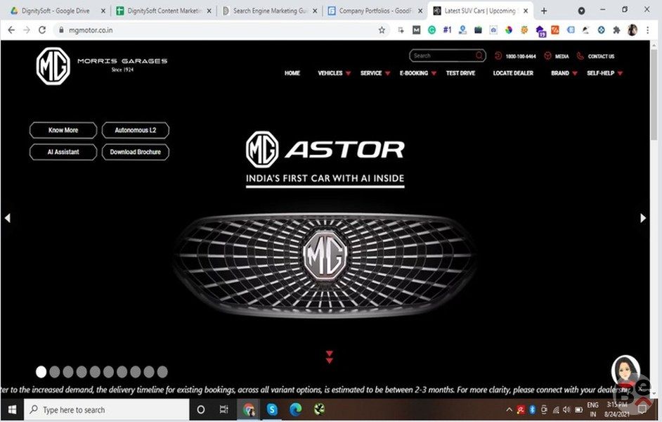
Task: Click the Know More button
Action: click(x=63, y=130)
